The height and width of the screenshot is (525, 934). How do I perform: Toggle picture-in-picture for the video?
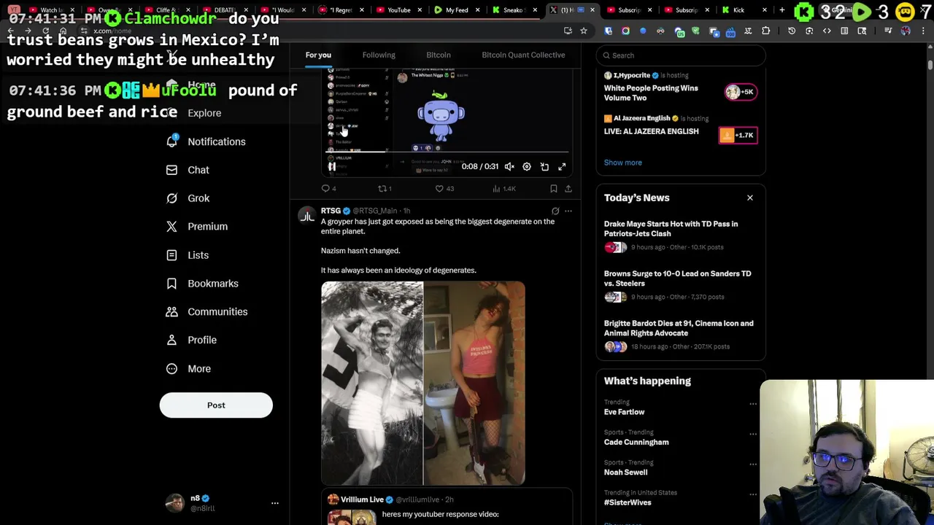[x=544, y=167]
